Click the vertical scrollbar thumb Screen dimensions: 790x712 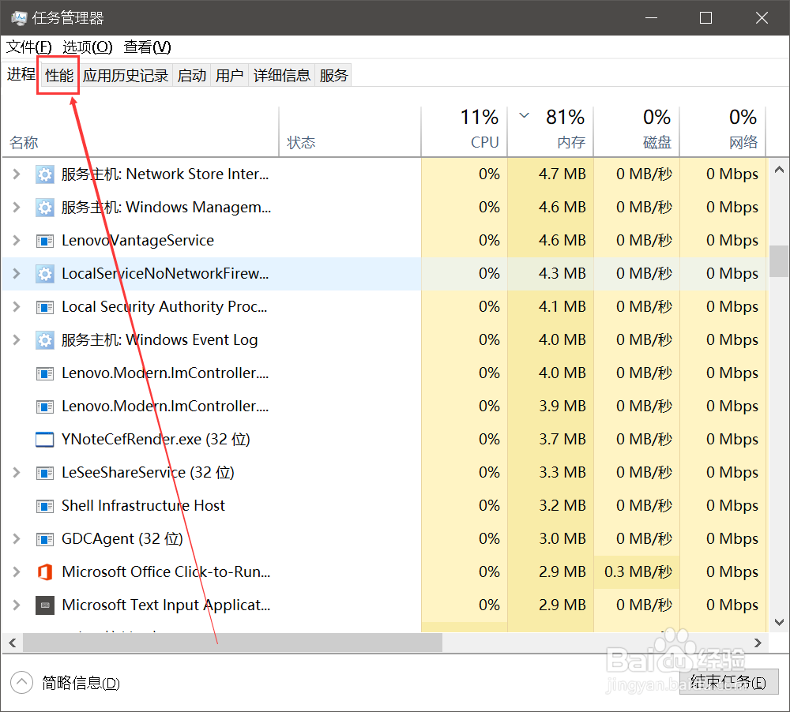(779, 260)
